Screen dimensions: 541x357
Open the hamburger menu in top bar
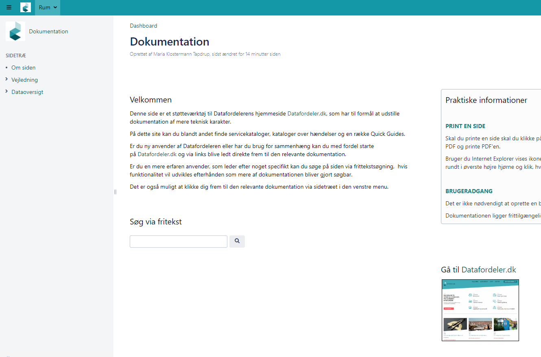(x=9, y=7)
